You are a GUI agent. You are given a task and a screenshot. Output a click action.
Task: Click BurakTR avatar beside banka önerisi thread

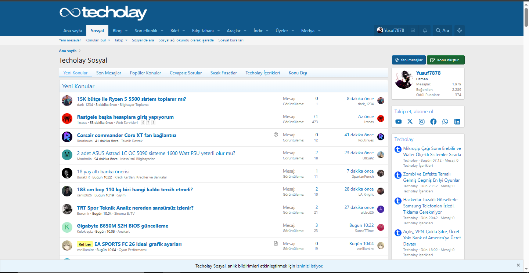67,173
